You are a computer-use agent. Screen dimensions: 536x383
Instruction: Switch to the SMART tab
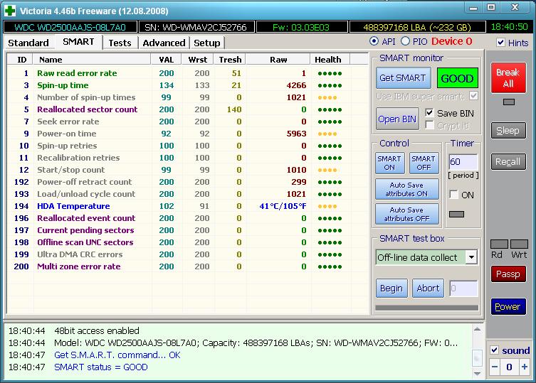point(78,42)
